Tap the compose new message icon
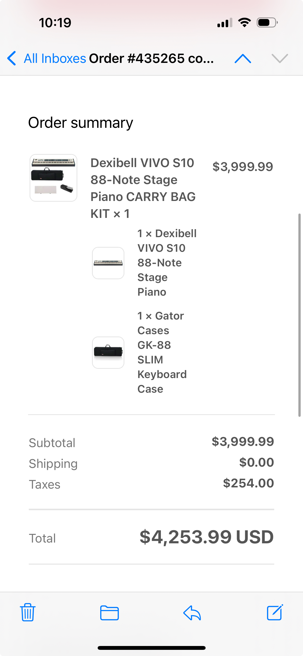The height and width of the screenshot is (656, 303). [275, 612]
